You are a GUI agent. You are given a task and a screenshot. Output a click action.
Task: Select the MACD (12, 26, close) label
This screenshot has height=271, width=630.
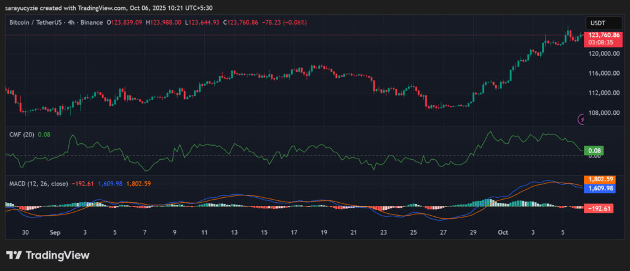[38, 184]
